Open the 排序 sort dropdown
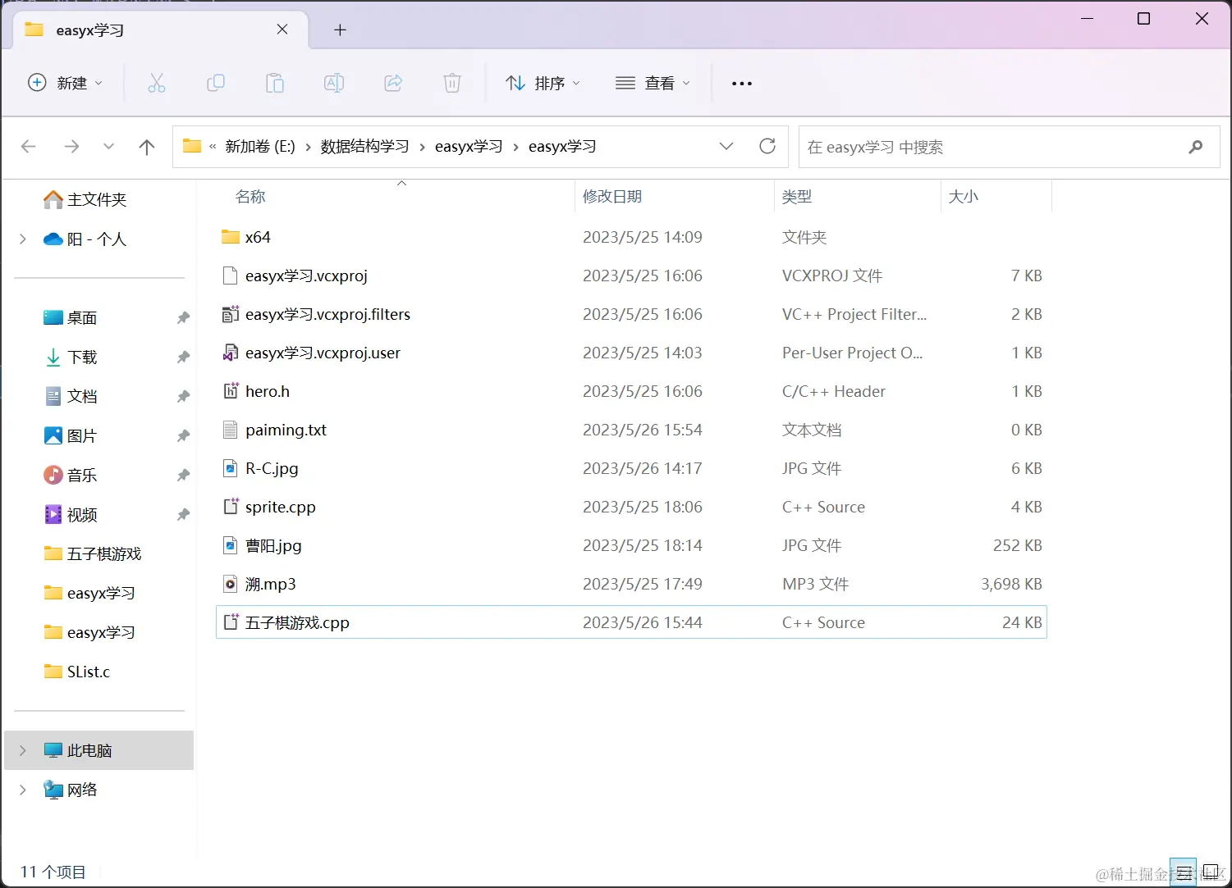1232x888 pixels. (x=543, y=83)
